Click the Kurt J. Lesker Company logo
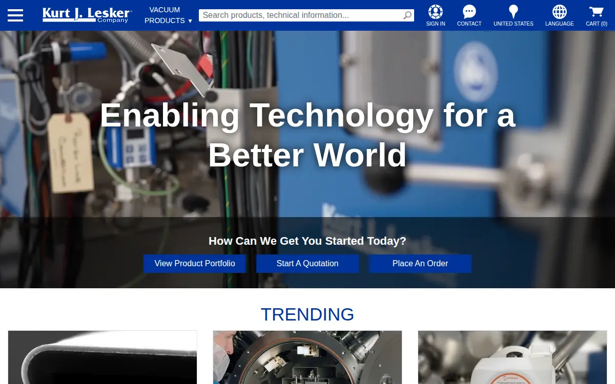615x384 pixels. click(87, 15)
